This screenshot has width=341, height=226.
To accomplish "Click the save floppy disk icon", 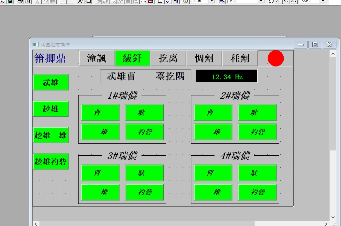I will [x=10, y=1].
